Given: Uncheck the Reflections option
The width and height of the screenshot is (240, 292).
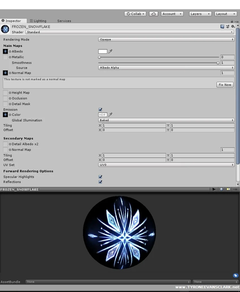Looking at the screenshot, I should (x=100, y=182).
